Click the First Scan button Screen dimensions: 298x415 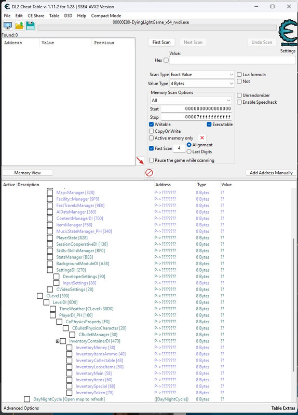click(161, 42)
